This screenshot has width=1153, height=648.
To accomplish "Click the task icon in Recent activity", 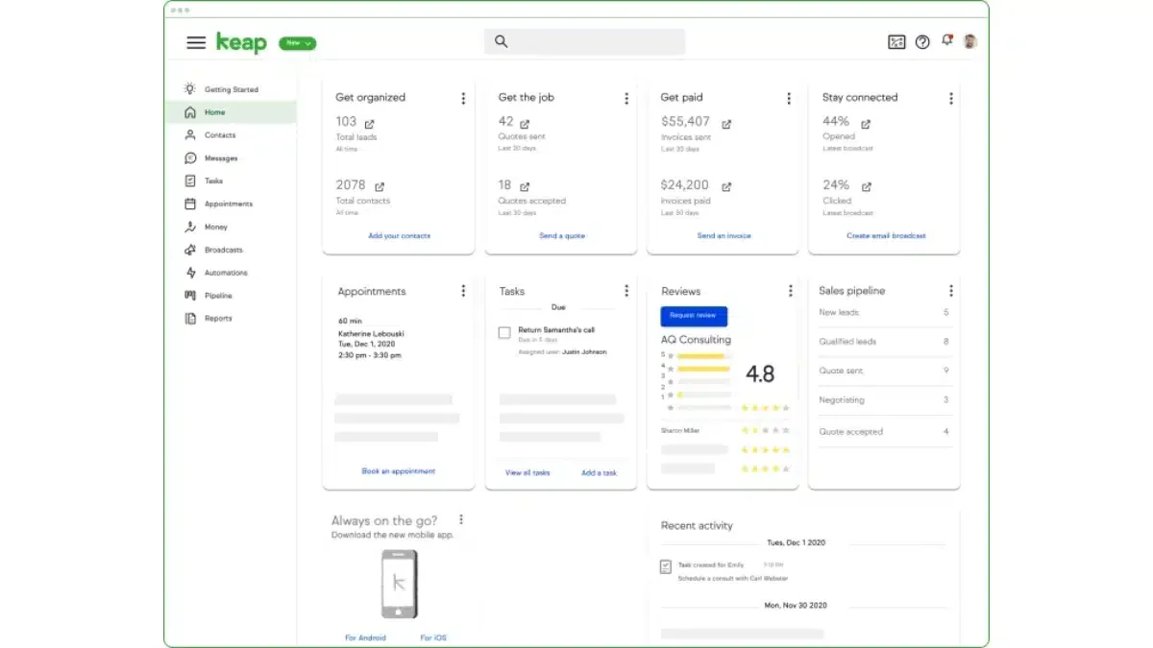I will pos(666,567).
